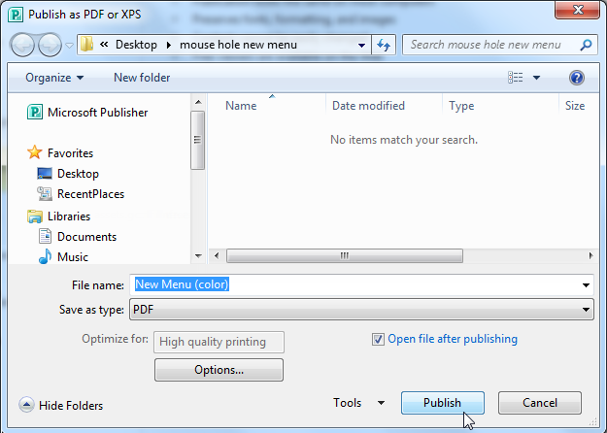Open the Music library
The width and height of the screenshot is (607, 433).
(72, 257)
